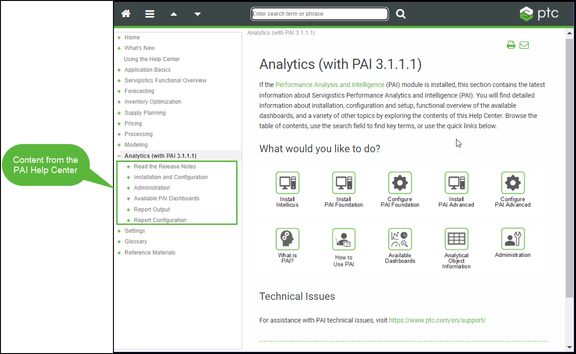Click the page scrollbar up arrow
This screenshot has width=576, height=354.
[x=570, y=33]
